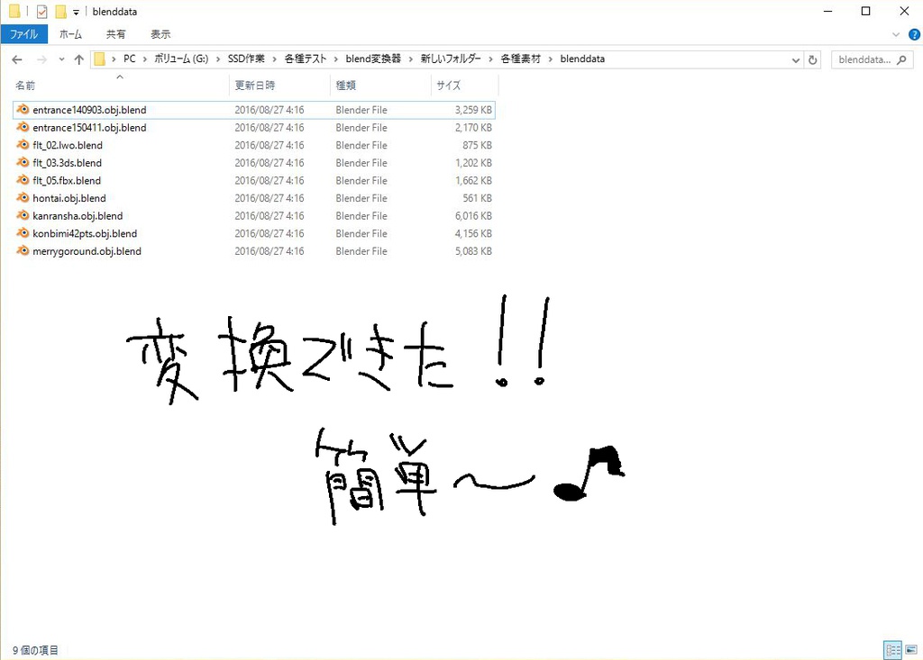
Task: Refresh the blenddata folder view
Action: (x=814, y=59)
